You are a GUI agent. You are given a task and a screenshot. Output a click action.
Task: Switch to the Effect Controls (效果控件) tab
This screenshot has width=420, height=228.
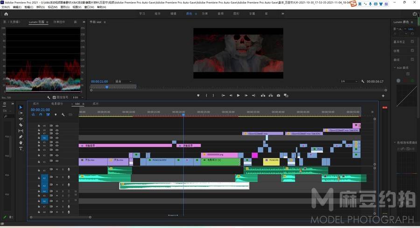click(59, 22)
